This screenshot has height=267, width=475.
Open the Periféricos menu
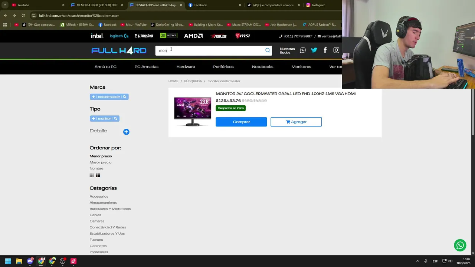pos(223,67)
